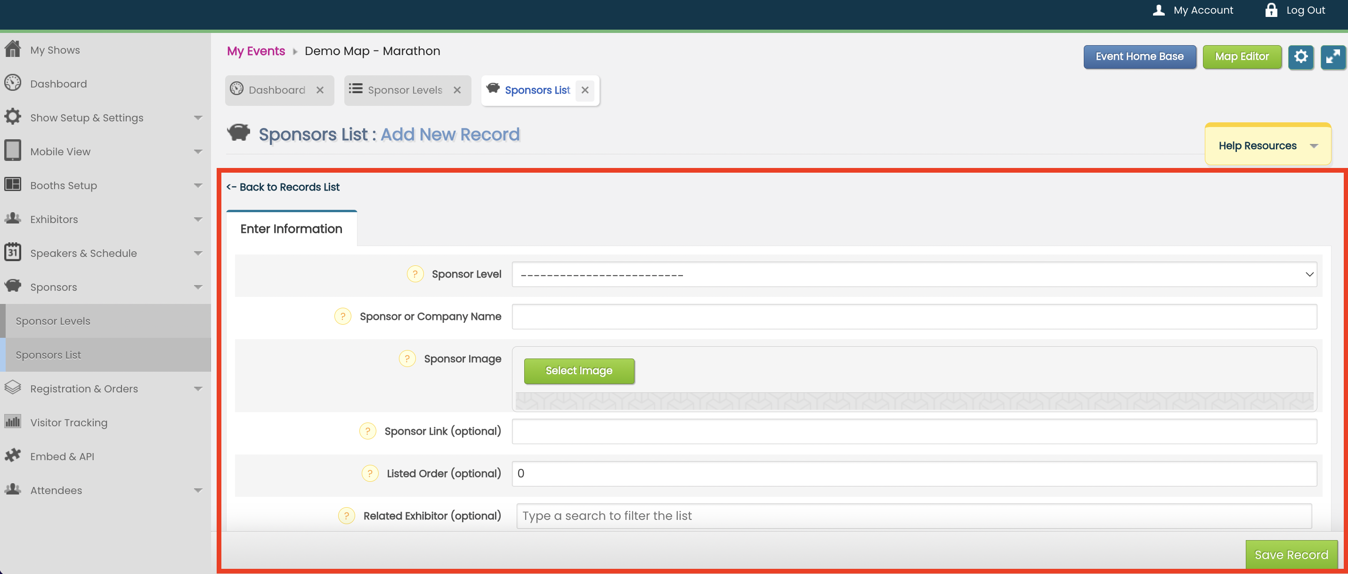Viewport: 1348px width, 574px height.
Task: Close the Dashboard tab
Action: click(320, 90)
